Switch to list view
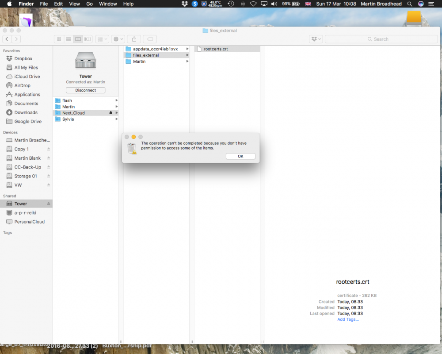The height and width of the screenshot is (354, 442). pos(69,39)
